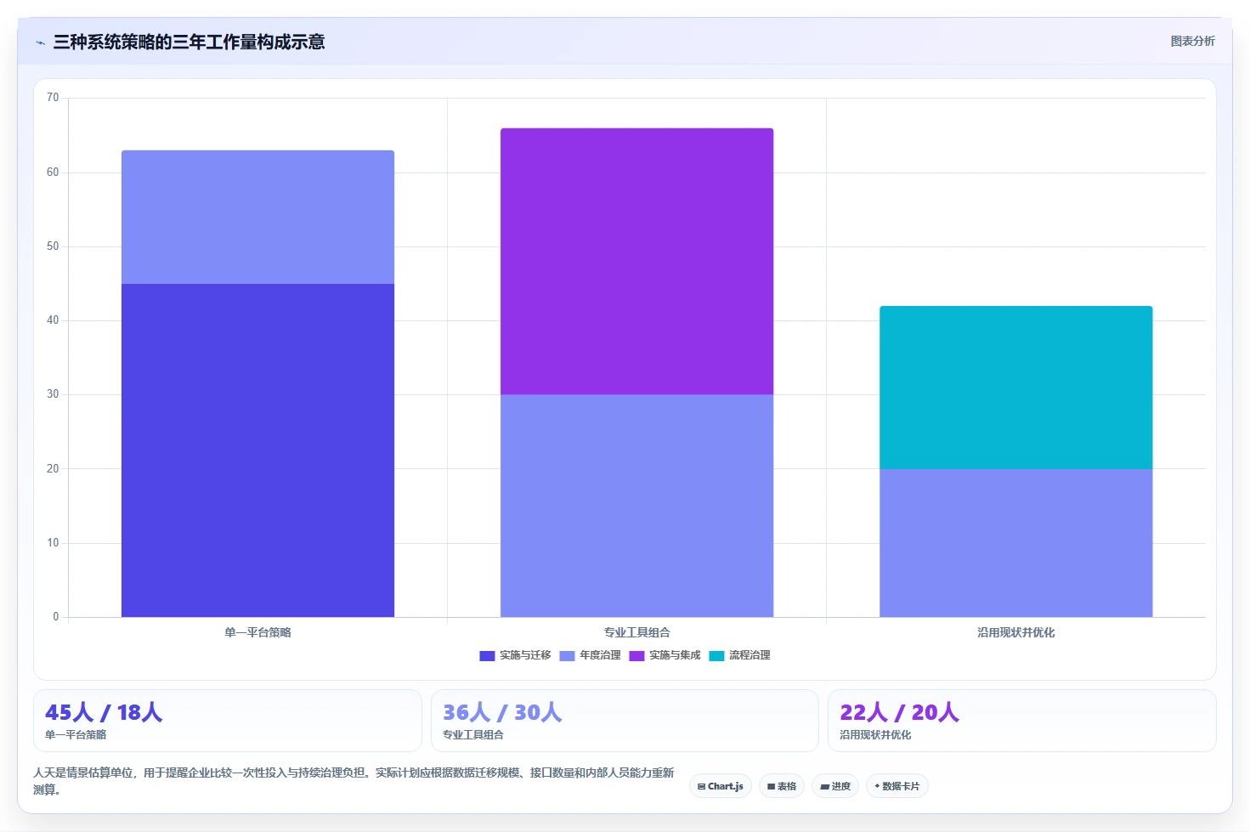Click the light blue 年度治理 legend swatch
The width and height of the screenshot is (1250, 832).
pyautogui.click(x=568, y=656)
